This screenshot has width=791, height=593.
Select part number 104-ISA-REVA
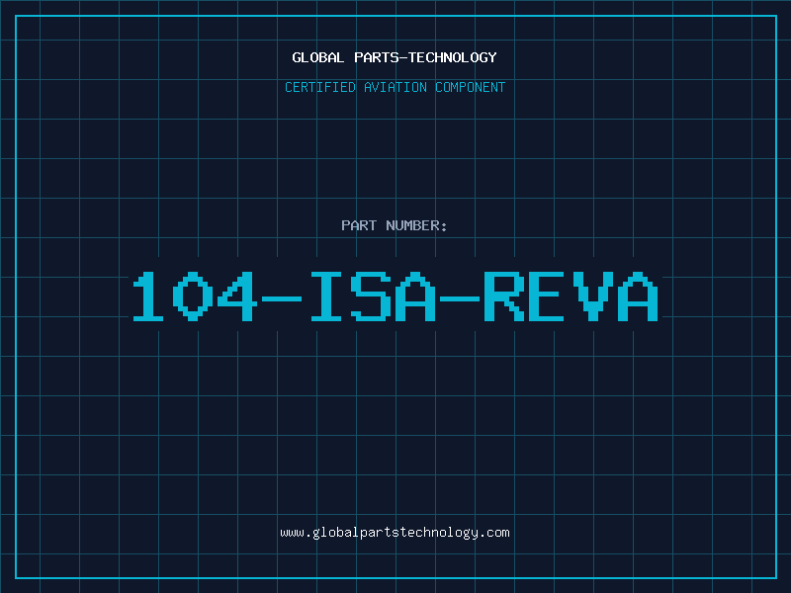[x=395, y=296]
